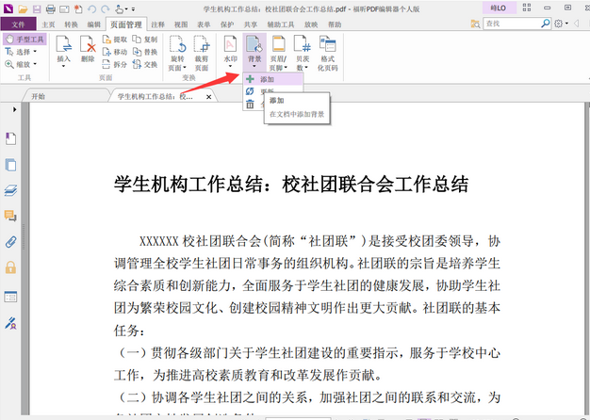This screenshot has width=590, height=420.
Task: Open the attachments paperclip panel
Action: [10, 242]
